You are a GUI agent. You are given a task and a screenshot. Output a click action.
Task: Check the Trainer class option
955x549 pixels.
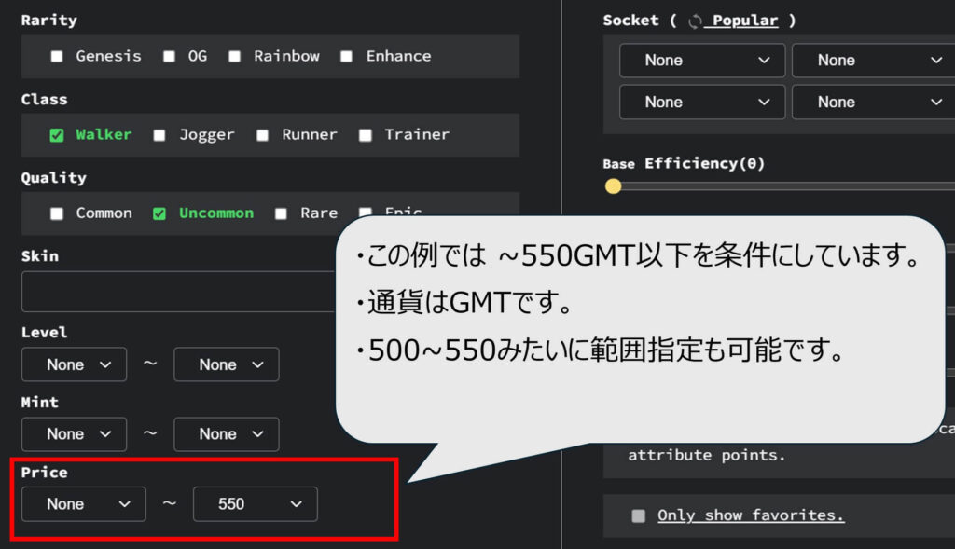(366, 135)
